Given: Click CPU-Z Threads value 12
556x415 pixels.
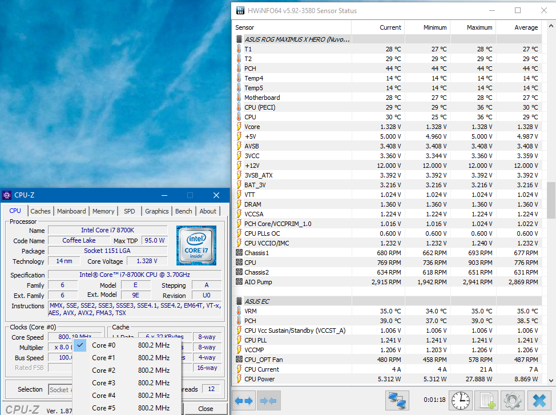Looking at the screenshot, I should point(211,389).
